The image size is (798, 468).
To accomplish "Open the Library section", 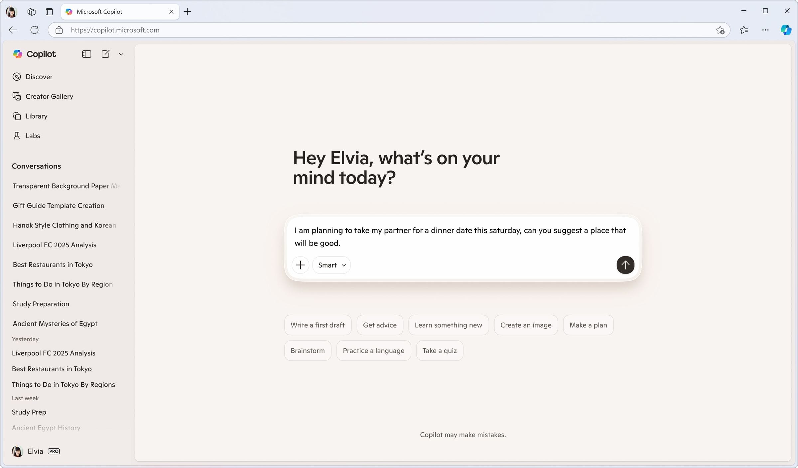I will pyautogui.click(x=30, y=116).
